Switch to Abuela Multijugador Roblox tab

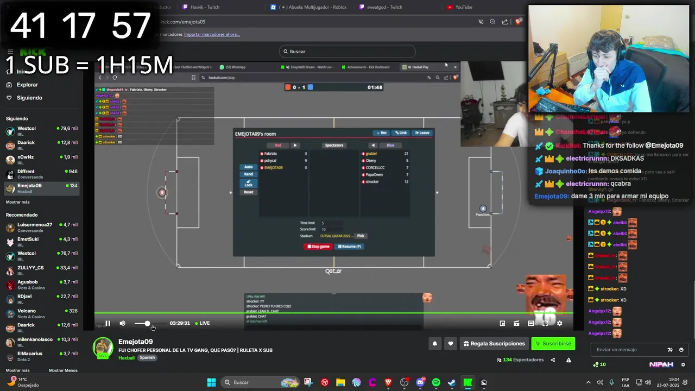pyautogui.click(x=312, y=7)
